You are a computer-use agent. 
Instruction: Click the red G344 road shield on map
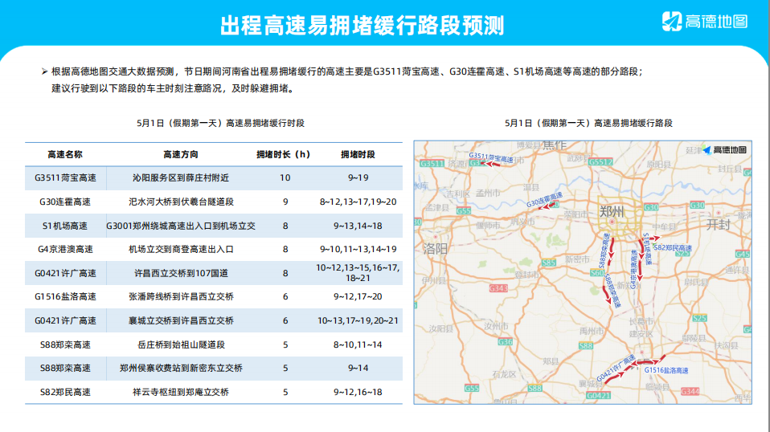(690, 391)
